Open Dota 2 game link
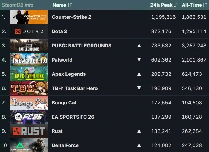Image resolution: width=209 pixels, height=152 pixels. tap(59, 31)
